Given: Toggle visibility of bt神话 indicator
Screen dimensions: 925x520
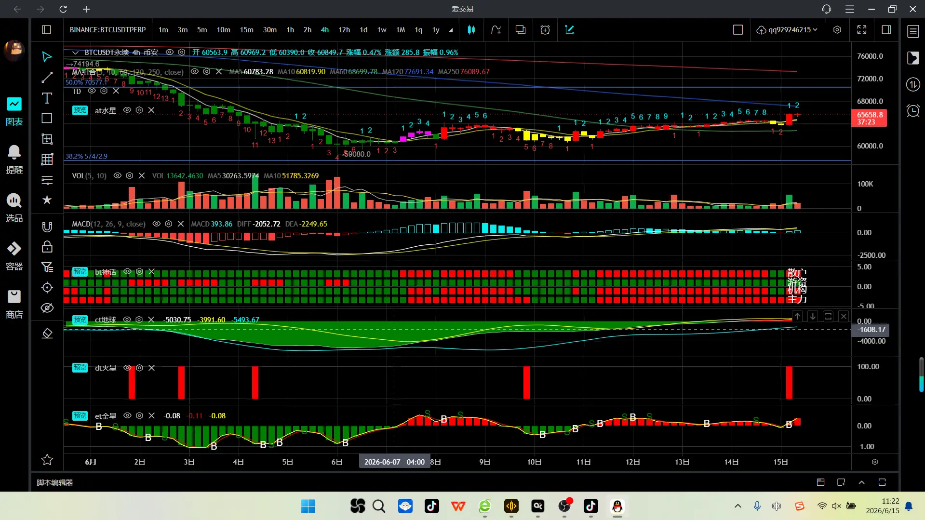Looking at the screenshot, I should coord(127,271).
